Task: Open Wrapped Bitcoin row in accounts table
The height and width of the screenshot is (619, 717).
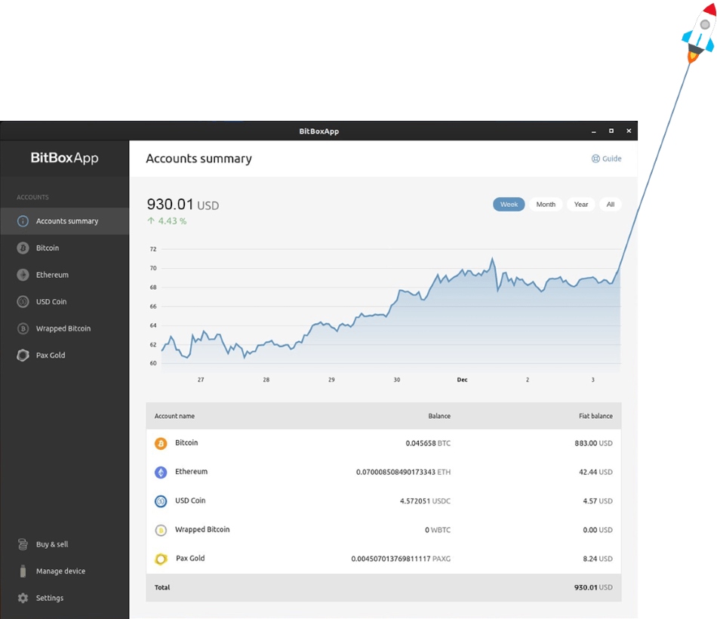Action: (x=383, y=530)
